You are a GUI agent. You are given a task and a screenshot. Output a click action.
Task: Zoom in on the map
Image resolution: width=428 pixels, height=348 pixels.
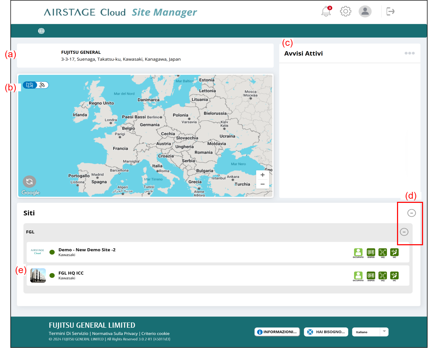pyautogui.click(x=262, y=175)
